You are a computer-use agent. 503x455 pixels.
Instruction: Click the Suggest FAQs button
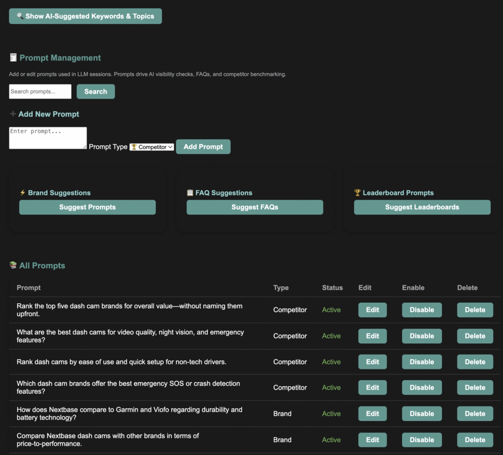pyautogui.click(x=254, y=207)
